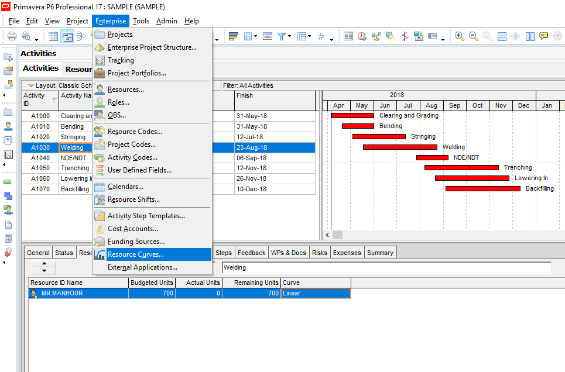The image size is (565, 372).
Task: Click the Finish column header
Action: point(275,100)
